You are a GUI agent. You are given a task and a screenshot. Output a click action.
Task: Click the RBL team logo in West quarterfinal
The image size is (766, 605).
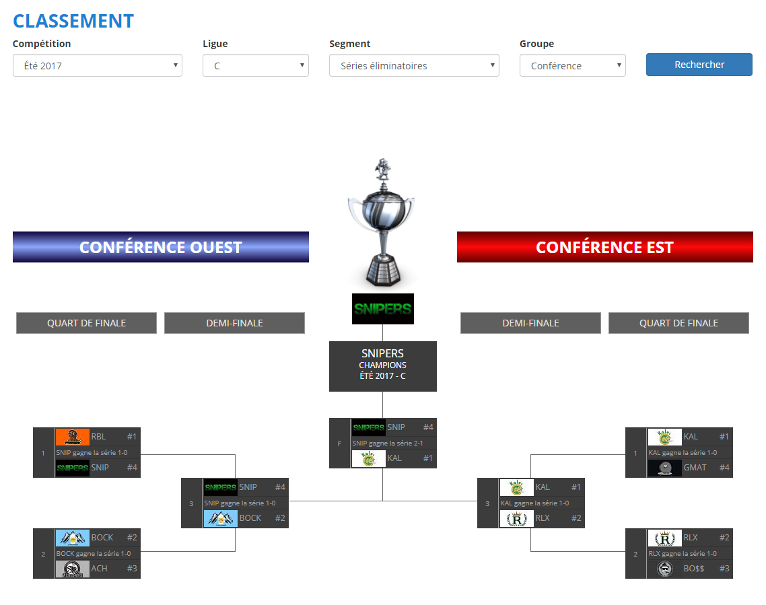tap(73, 437)
